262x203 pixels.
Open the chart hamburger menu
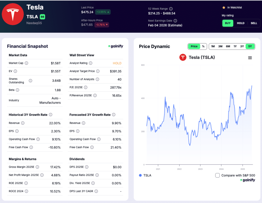coord(250,58)
